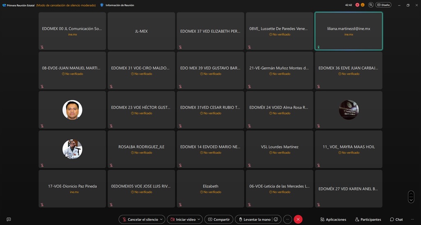421x225 pixels.
Task: Click the Webex logo in title bar
Action: pyautogui.click(x=4, y=5)
